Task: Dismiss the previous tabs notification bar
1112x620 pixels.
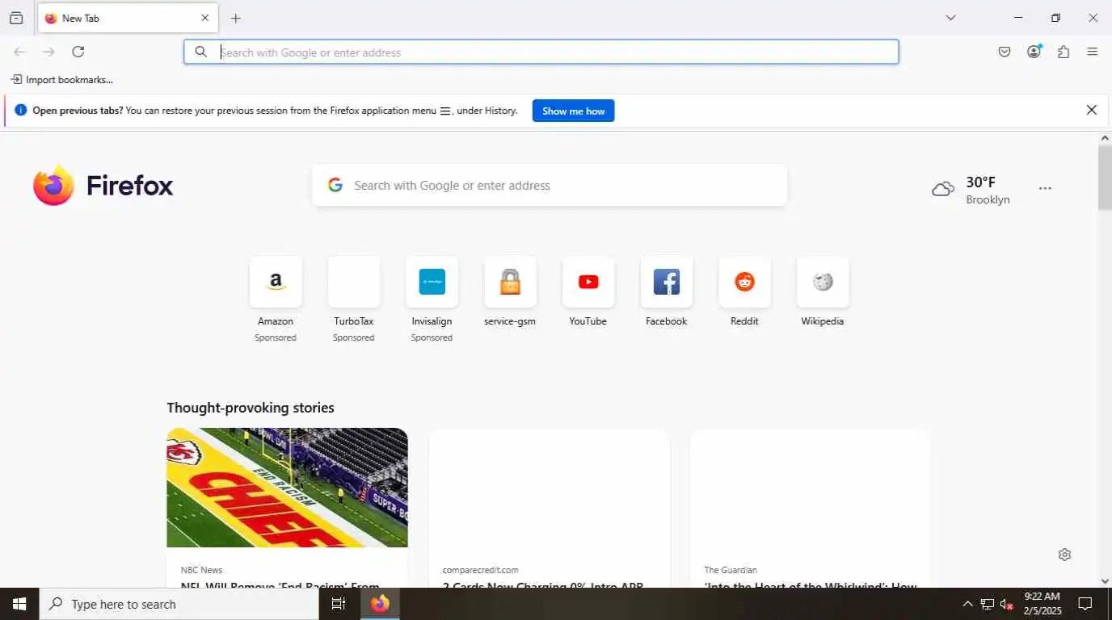Action: coord(1092,110)
